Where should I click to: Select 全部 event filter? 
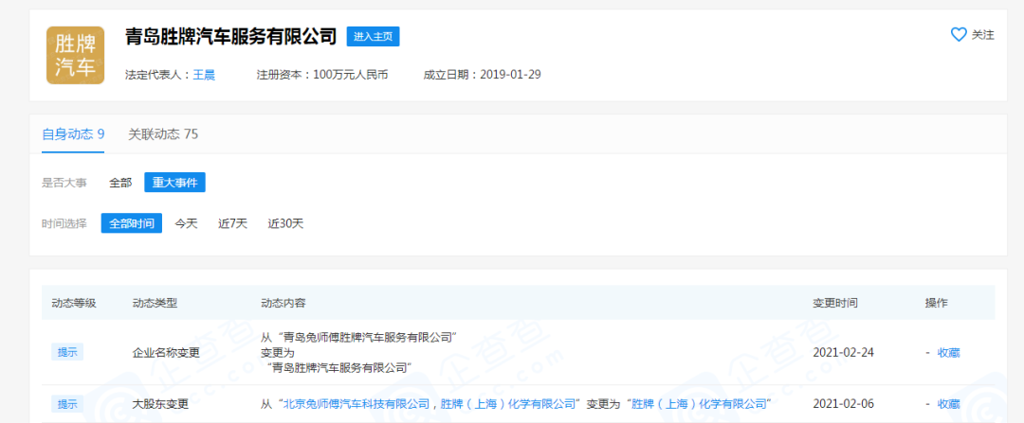pyautogui.click(x=120, y=184)
